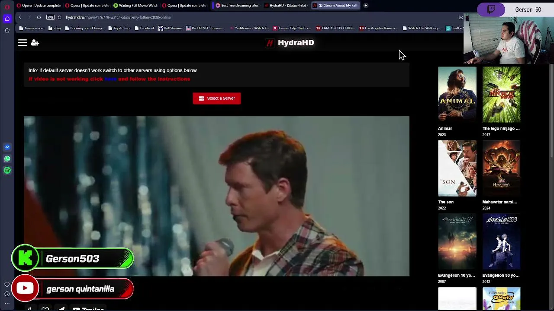Open The Son movie poster

457,168
